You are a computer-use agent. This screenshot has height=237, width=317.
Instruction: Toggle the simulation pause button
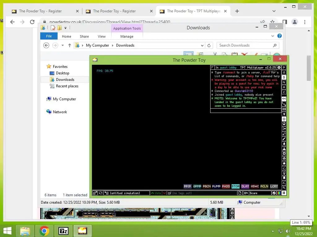pyautogui.click(x=284, y=193)
